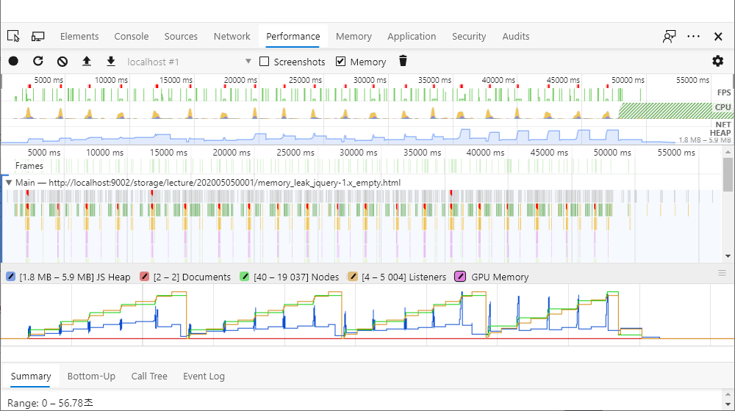Open the localhost #1 recording dropdown
Image resolution: width=735 pixels, height=411 pixels.
click(190, 62)
